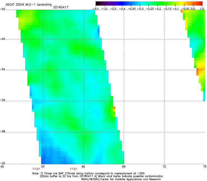Screen dimensions: 207x181
Task: Click the plot title 'ASCAT 25KM MLE-1 ascending'
Action: coord(29,4)
